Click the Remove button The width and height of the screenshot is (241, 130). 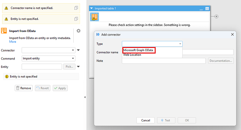click(x=24, y=88)
